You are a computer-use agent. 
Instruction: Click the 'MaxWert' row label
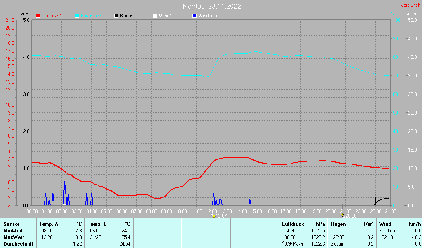(x=14, y=238)
